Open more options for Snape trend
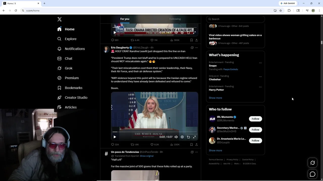The height and width of the screenshot is (181, 323). click(x=260, y=63)
